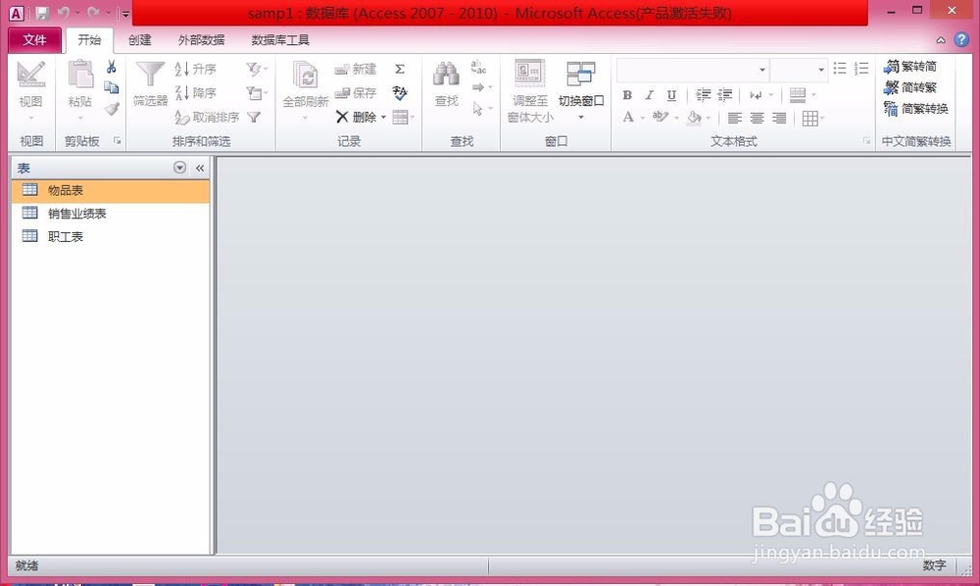
Task: Click the 删除 Delete record button
Action: (357, 117)
